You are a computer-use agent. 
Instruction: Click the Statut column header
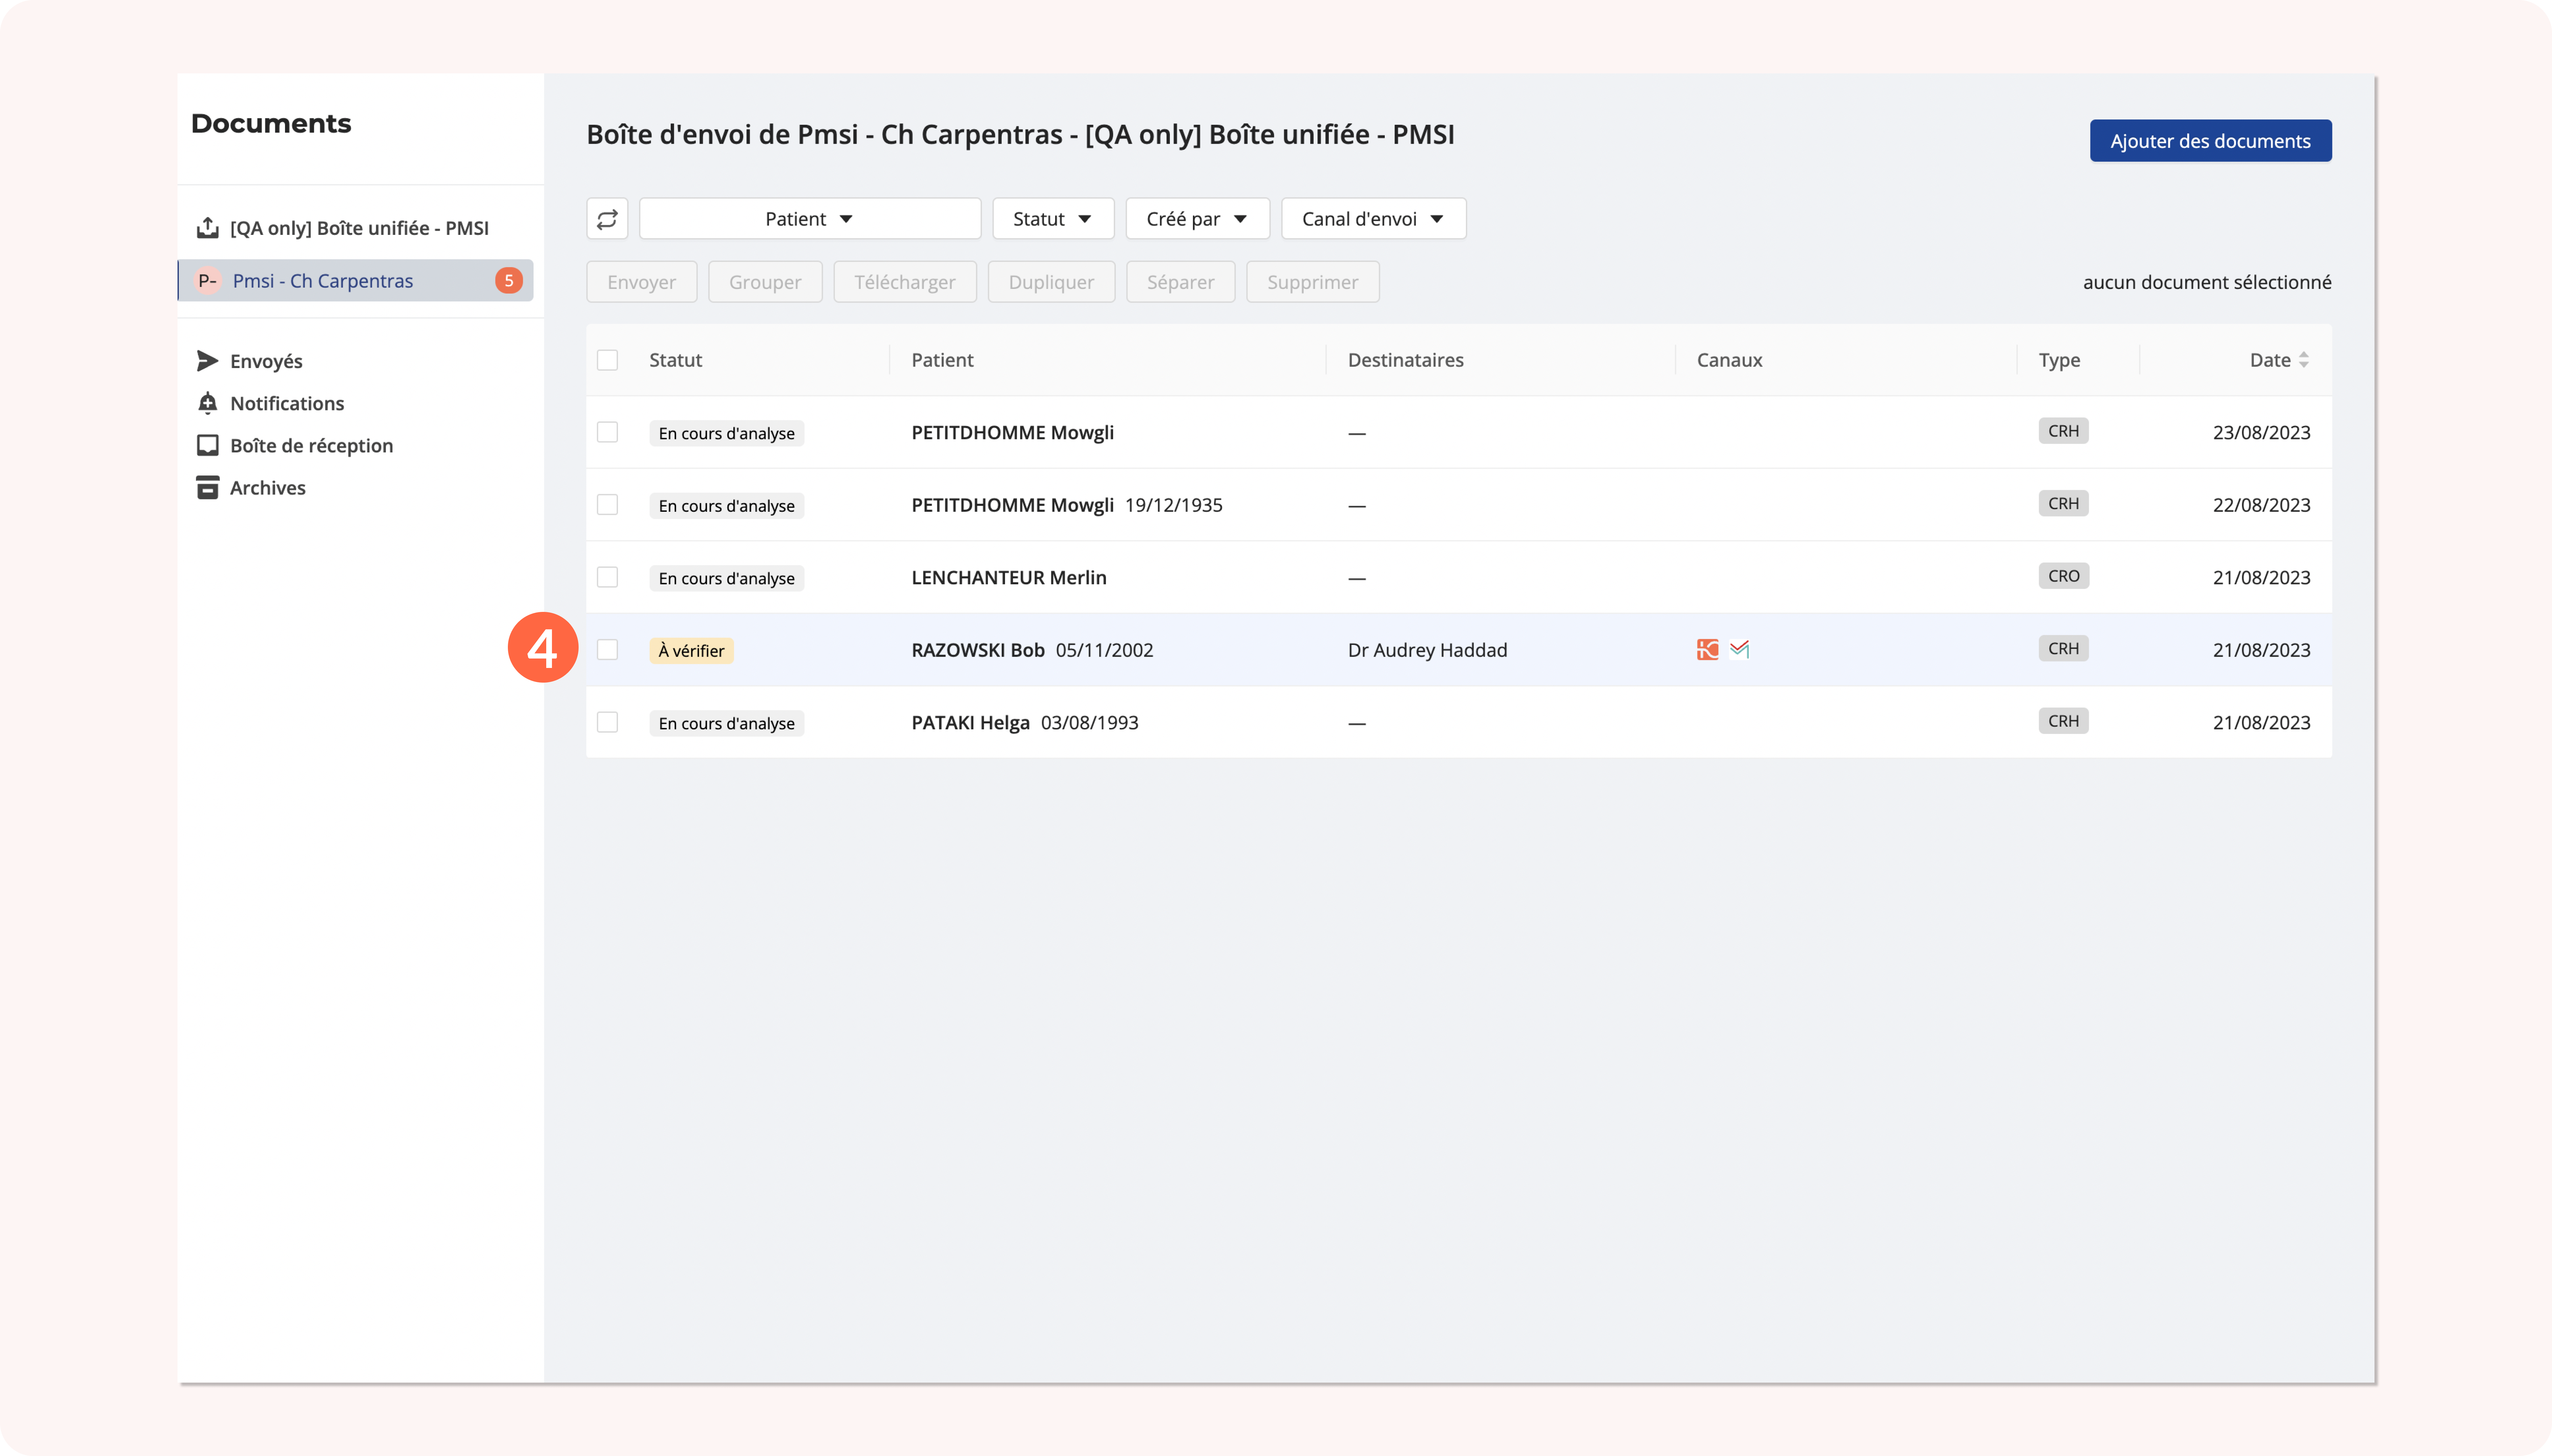click(x=676, y=360)
